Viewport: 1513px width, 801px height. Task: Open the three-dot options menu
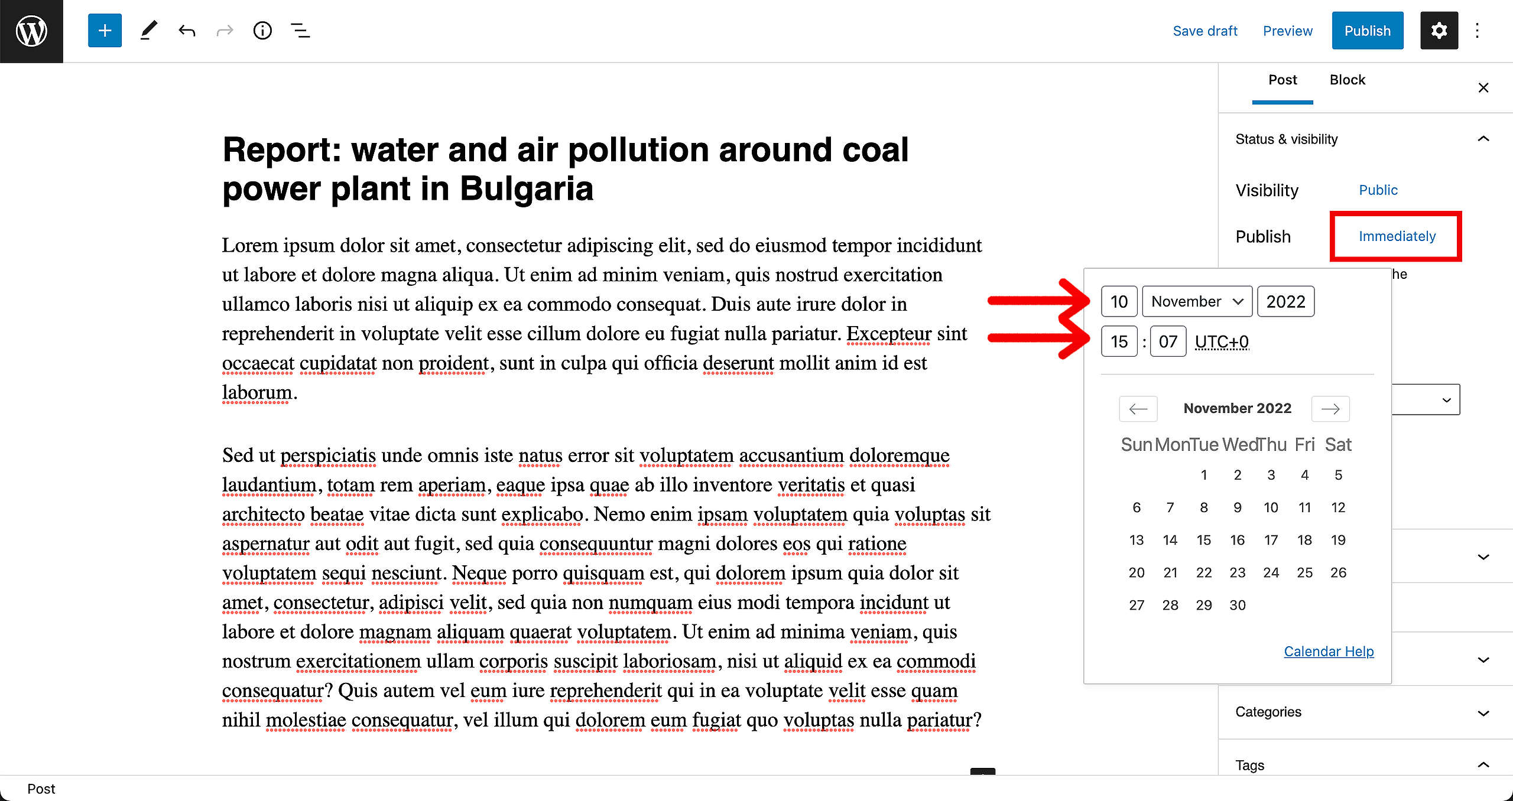(x=1477, y=31)
